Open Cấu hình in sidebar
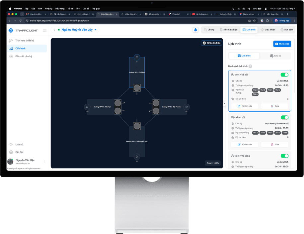This screenshot has width=304, height=234. pos(27,48)
